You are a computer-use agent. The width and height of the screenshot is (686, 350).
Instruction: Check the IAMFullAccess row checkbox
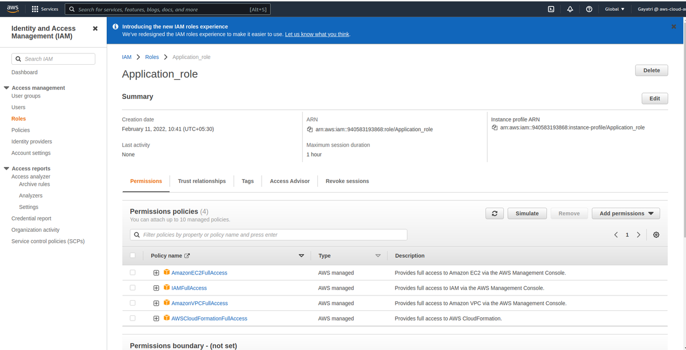pyautogui.click(x=133, y=288)
